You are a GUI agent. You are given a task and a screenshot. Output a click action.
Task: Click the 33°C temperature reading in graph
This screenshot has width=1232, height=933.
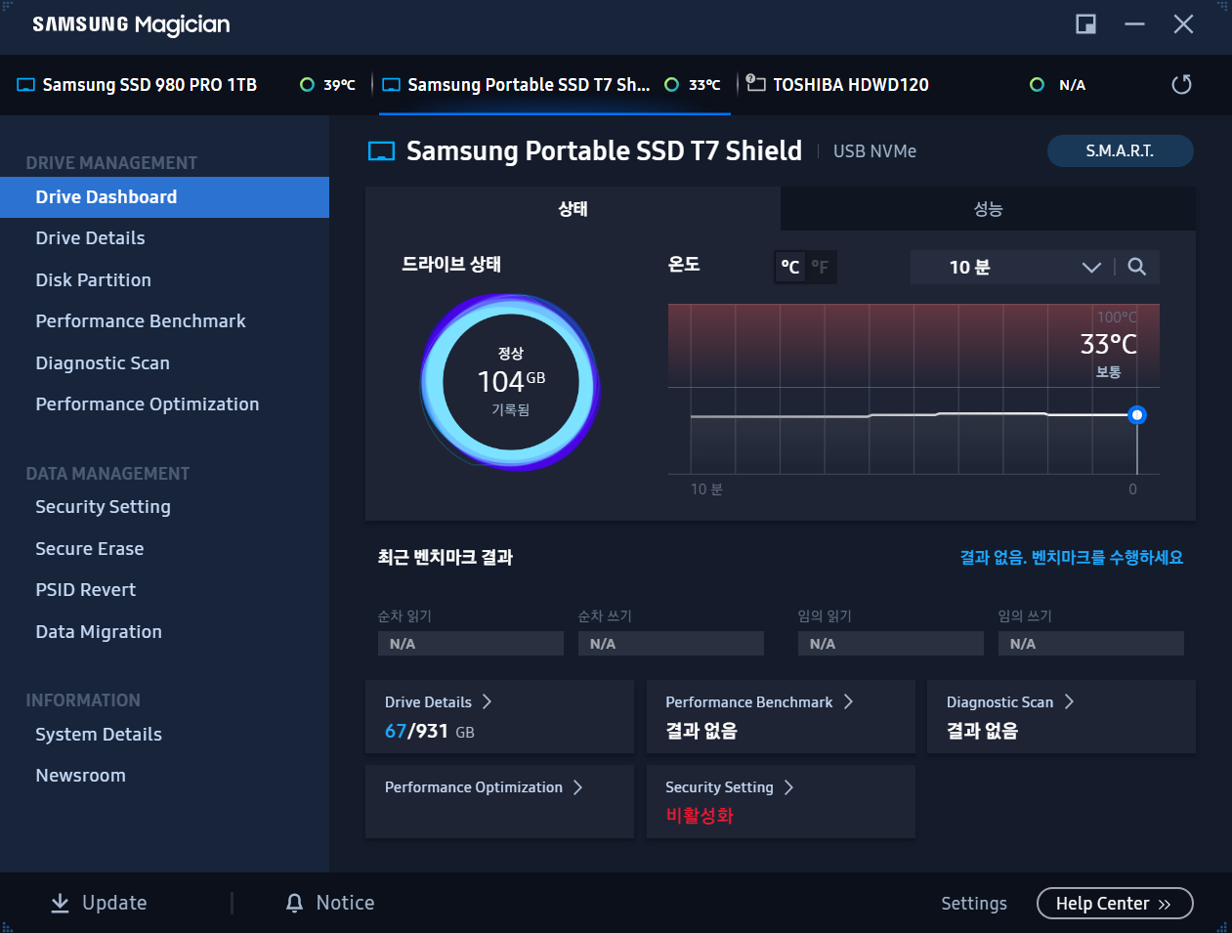(1109, 344)
